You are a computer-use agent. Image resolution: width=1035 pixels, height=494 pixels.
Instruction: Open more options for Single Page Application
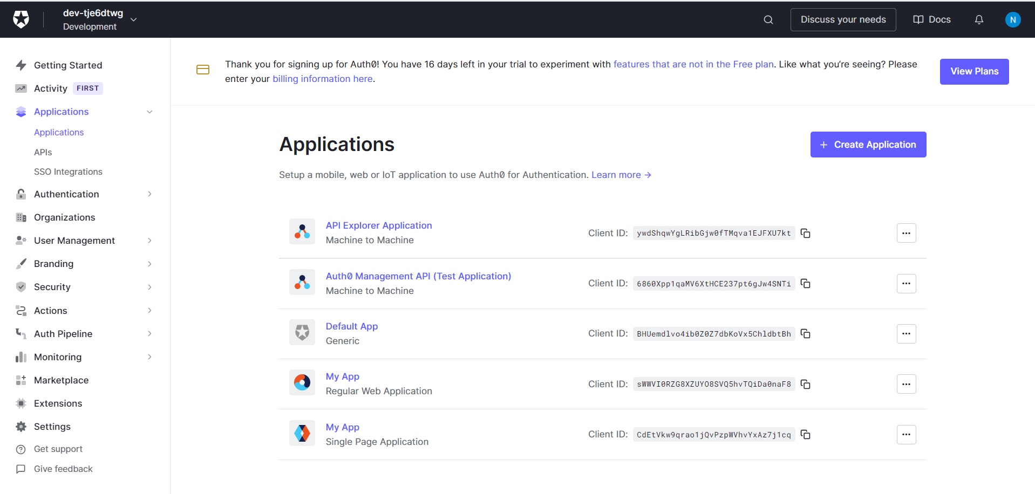[906, 435]
